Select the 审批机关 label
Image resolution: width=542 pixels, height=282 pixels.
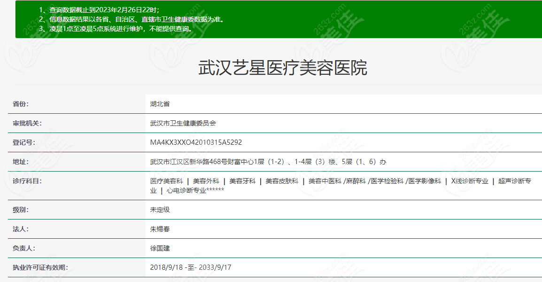pyautogui.click(x=27, y=123)
